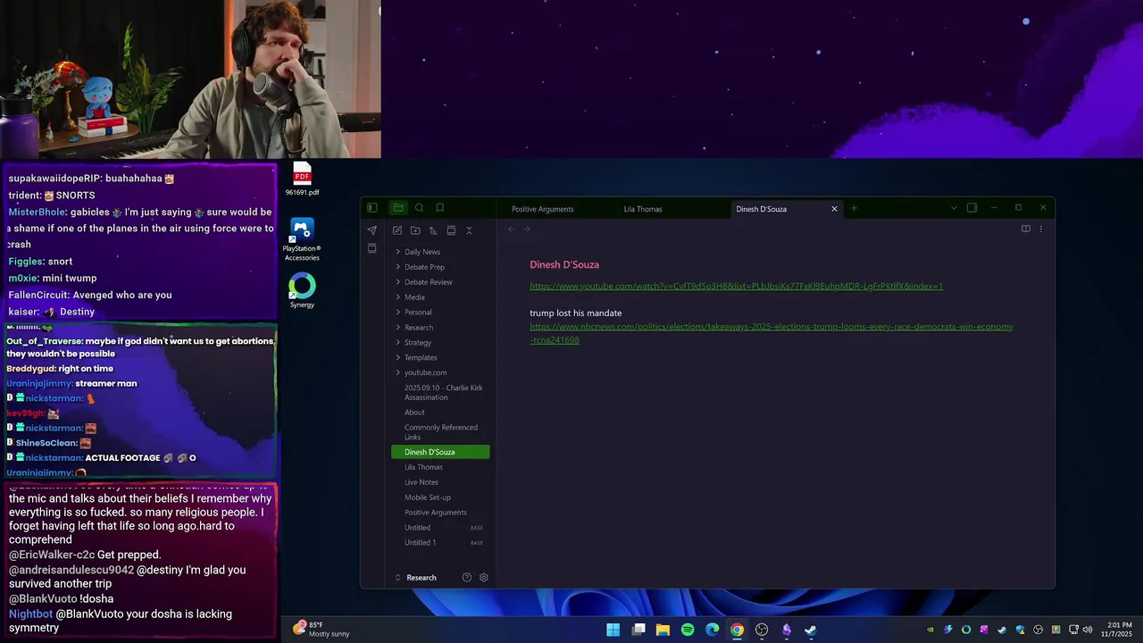Open Obsidian help
1143x643 pixels.
pos(466,578)
